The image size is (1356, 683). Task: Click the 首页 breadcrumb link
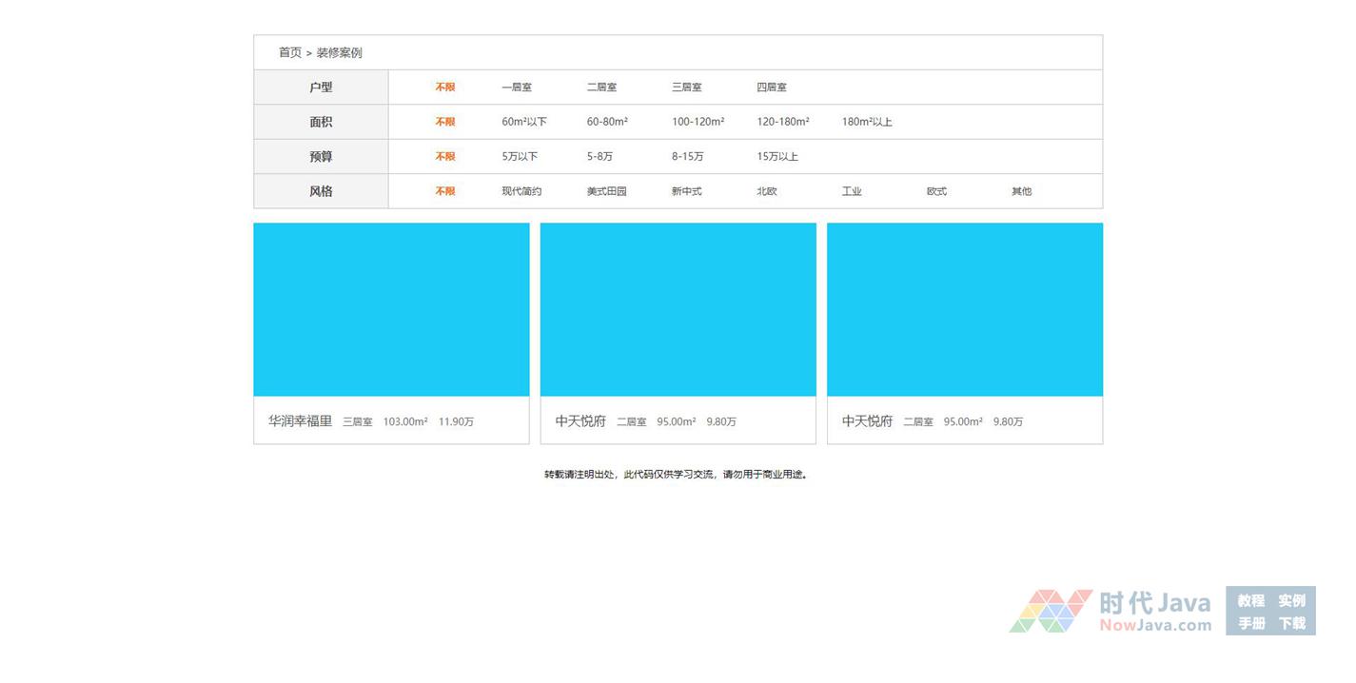(289, 53)
